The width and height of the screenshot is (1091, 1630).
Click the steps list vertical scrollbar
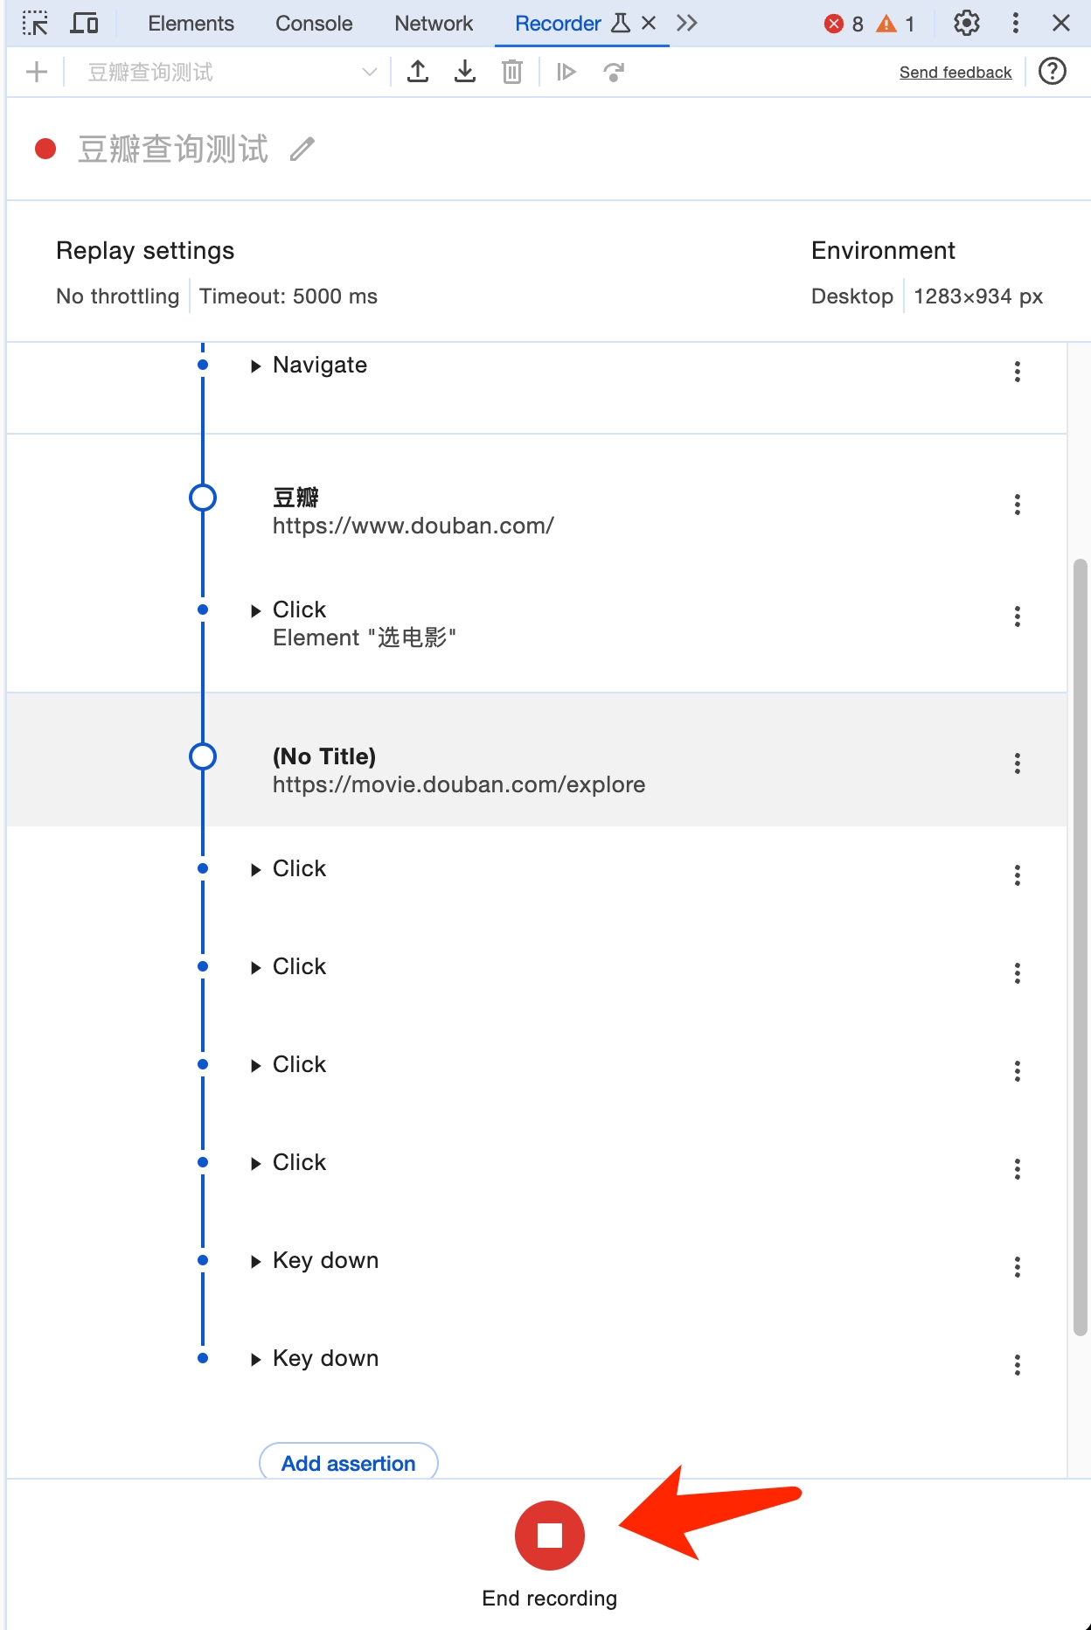1081,947
